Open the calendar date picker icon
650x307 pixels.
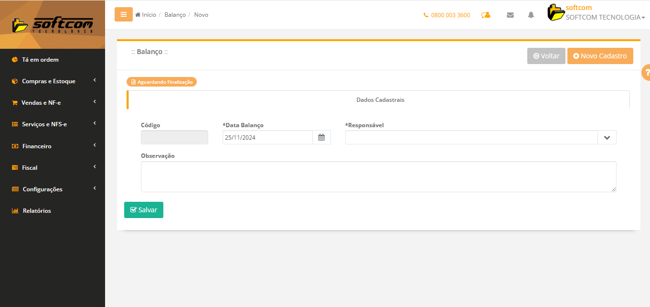coord(321,138)
